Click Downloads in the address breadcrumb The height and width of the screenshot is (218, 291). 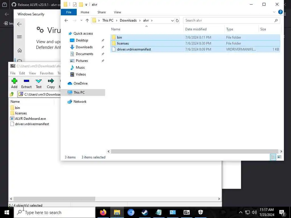[x=128, y=20]
